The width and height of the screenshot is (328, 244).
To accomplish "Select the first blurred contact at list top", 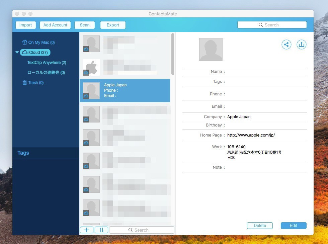I will point(125,44).
